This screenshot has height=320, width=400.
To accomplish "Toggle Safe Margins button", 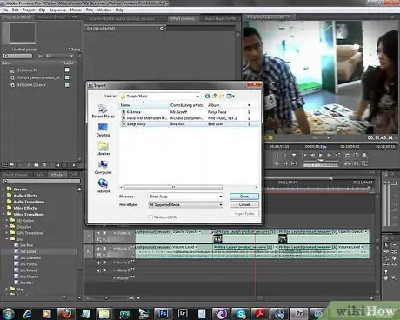I will (356, 155).
